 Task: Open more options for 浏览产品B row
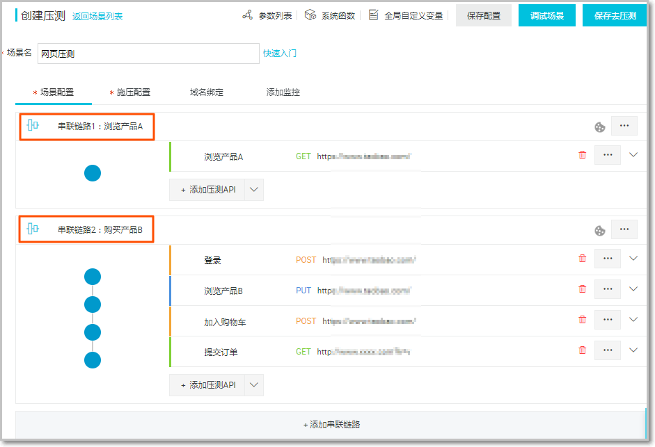(608, 288)
